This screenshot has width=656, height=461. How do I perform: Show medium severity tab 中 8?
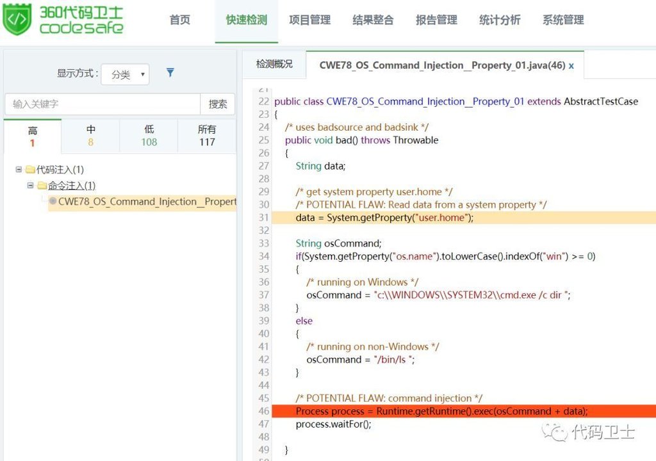[91, 136]
